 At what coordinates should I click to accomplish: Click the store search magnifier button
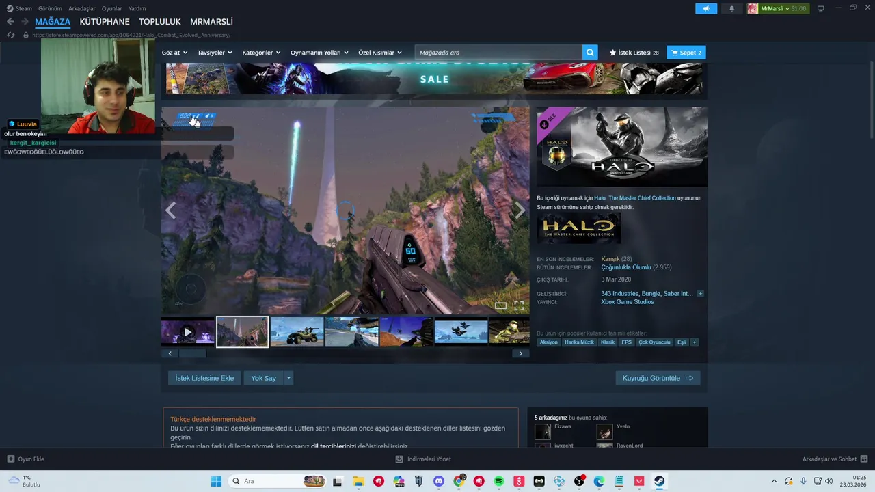(x=590, y=53)
